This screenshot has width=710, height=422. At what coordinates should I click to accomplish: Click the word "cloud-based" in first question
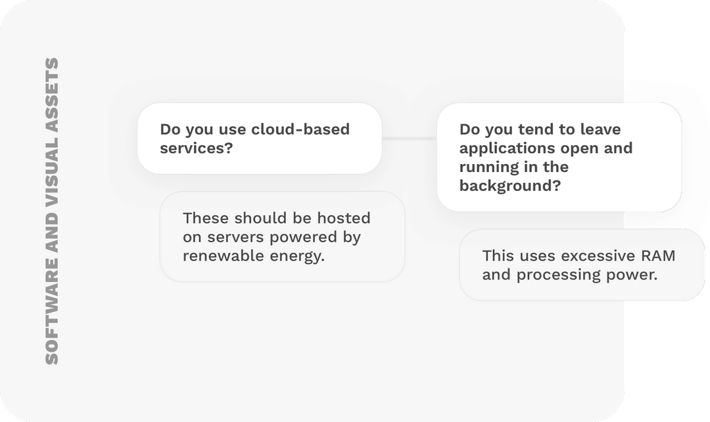pyautogui.click(x=300, y=129)
